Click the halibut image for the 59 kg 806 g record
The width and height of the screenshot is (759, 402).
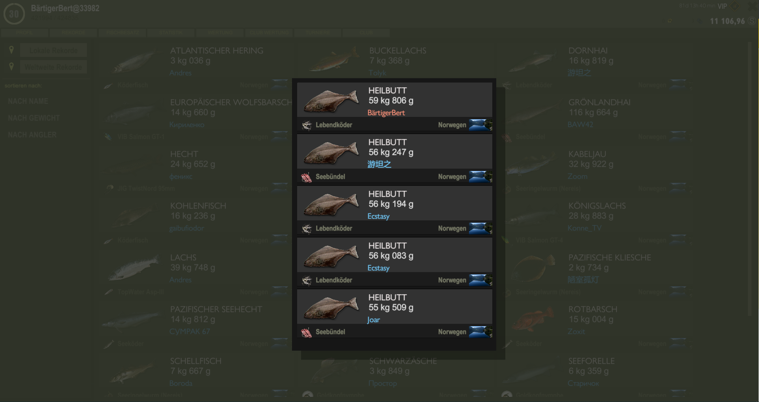(331, 101)
